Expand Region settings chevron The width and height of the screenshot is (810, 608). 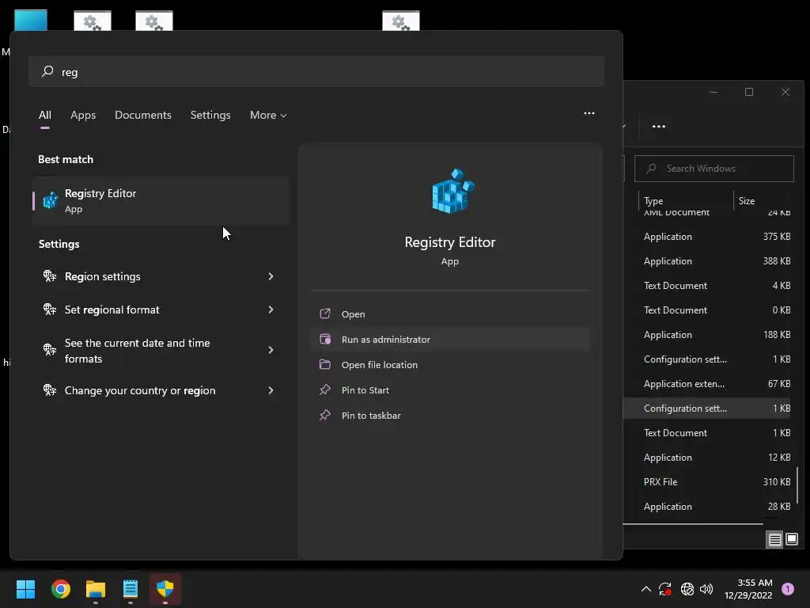tap(271, 276)
